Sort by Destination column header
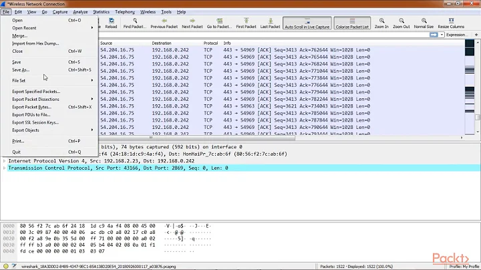481x270 pixels. pyautogui.click(x=162, y=43)
